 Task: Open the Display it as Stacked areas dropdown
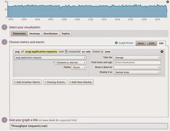pyautogui.click(x=137, y=72)
